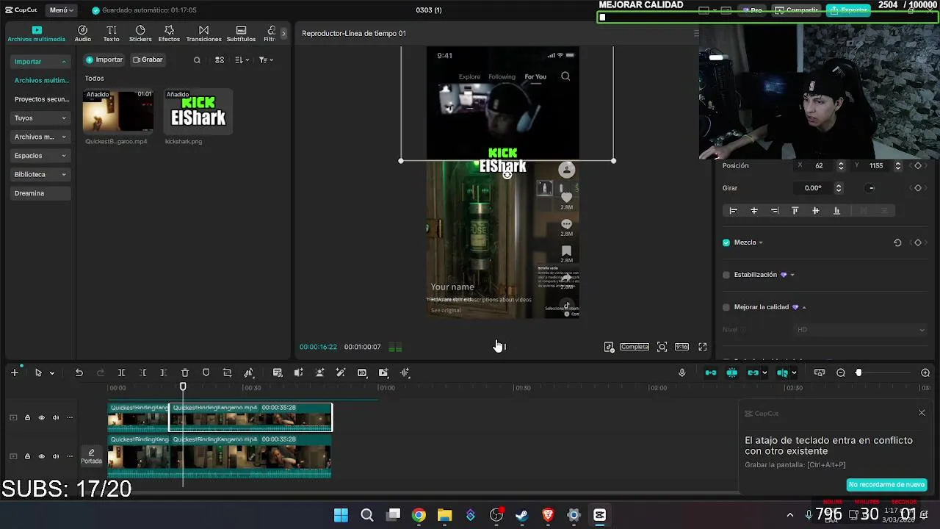
Task: Enable the Mejorar la calidad checkbox
Action: pos(726,307)
